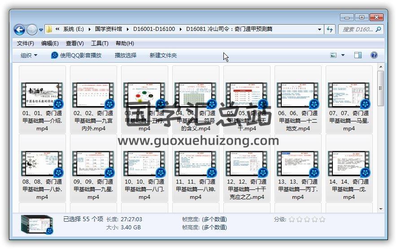This screenshot has height=249, width=397.
Task: Select video 07、奇门遁甲基础篇—马星.mp4
Action: click(349, 99)
